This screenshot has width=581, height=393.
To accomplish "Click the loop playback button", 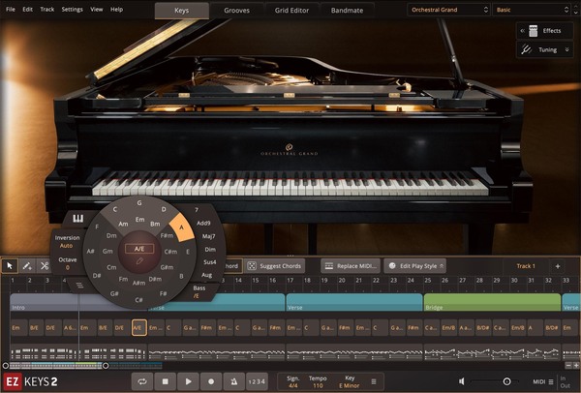I will tap(142, 381).
